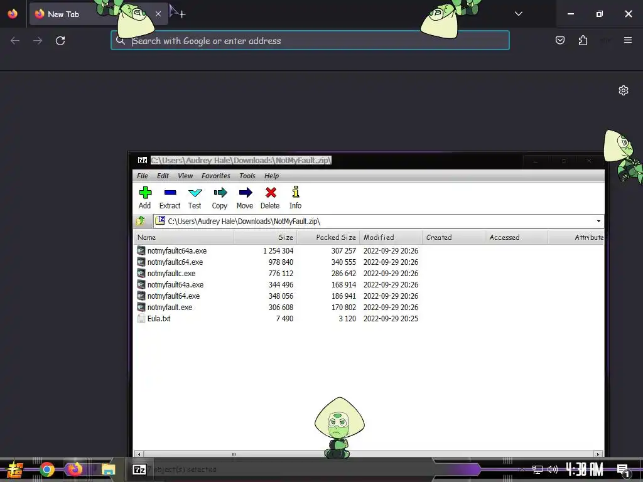
Task: Click the 7-Zip taskbar button
Action: coord(139,469)
